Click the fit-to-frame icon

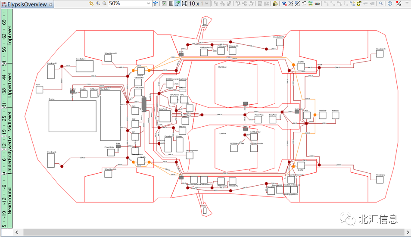[184, 3]
